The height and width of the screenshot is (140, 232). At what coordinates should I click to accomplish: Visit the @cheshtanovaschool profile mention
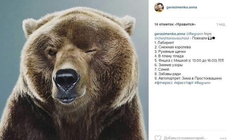pos(172,38)
